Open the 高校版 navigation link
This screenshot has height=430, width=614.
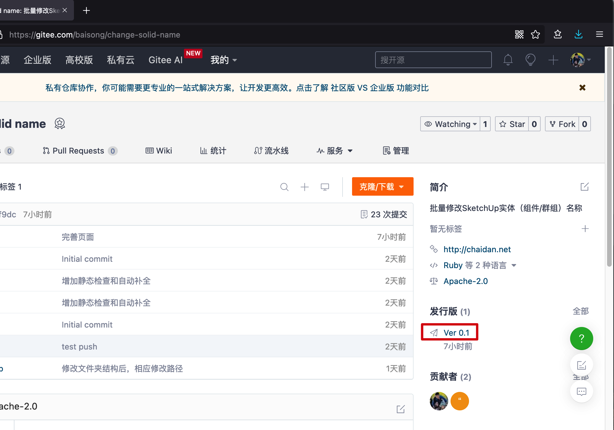coord(79,60)
